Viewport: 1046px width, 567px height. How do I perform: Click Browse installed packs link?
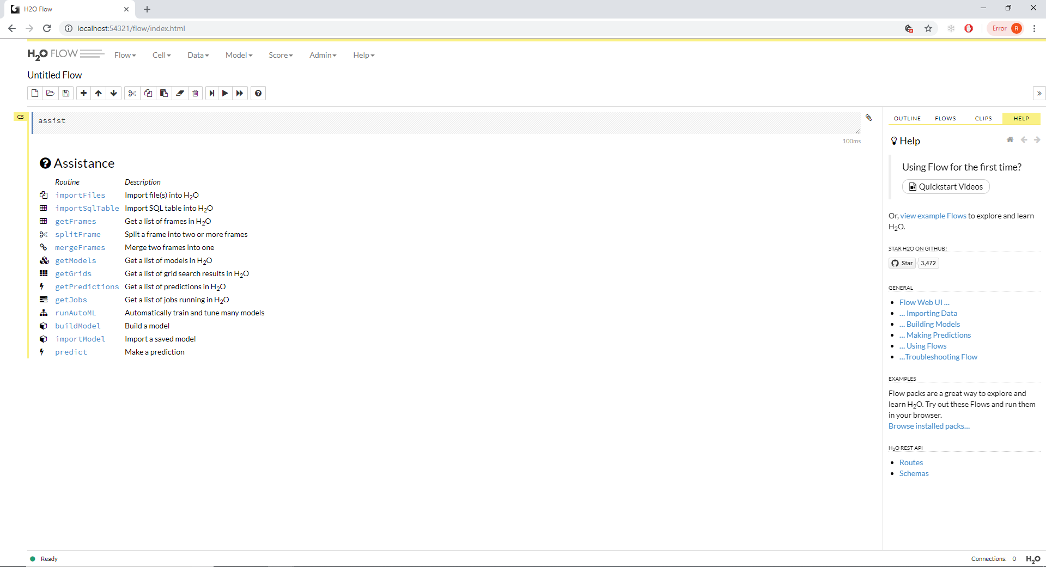929,426
